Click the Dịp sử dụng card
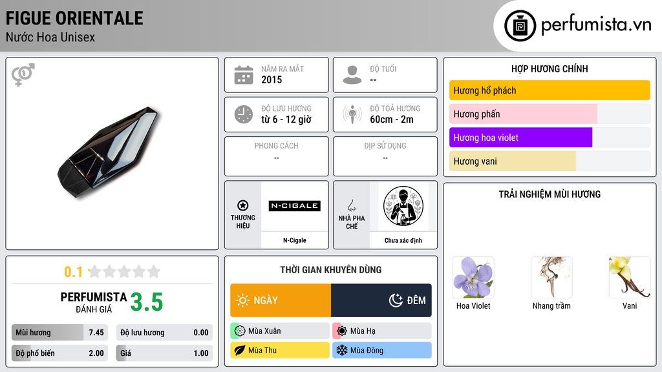662x372 pixels. click(385, 156)
